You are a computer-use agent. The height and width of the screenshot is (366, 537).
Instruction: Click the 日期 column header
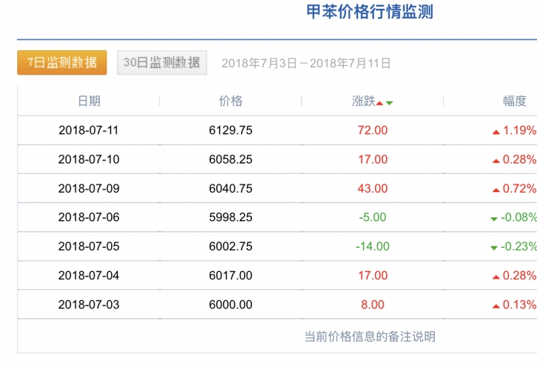(x=89, y=101)
